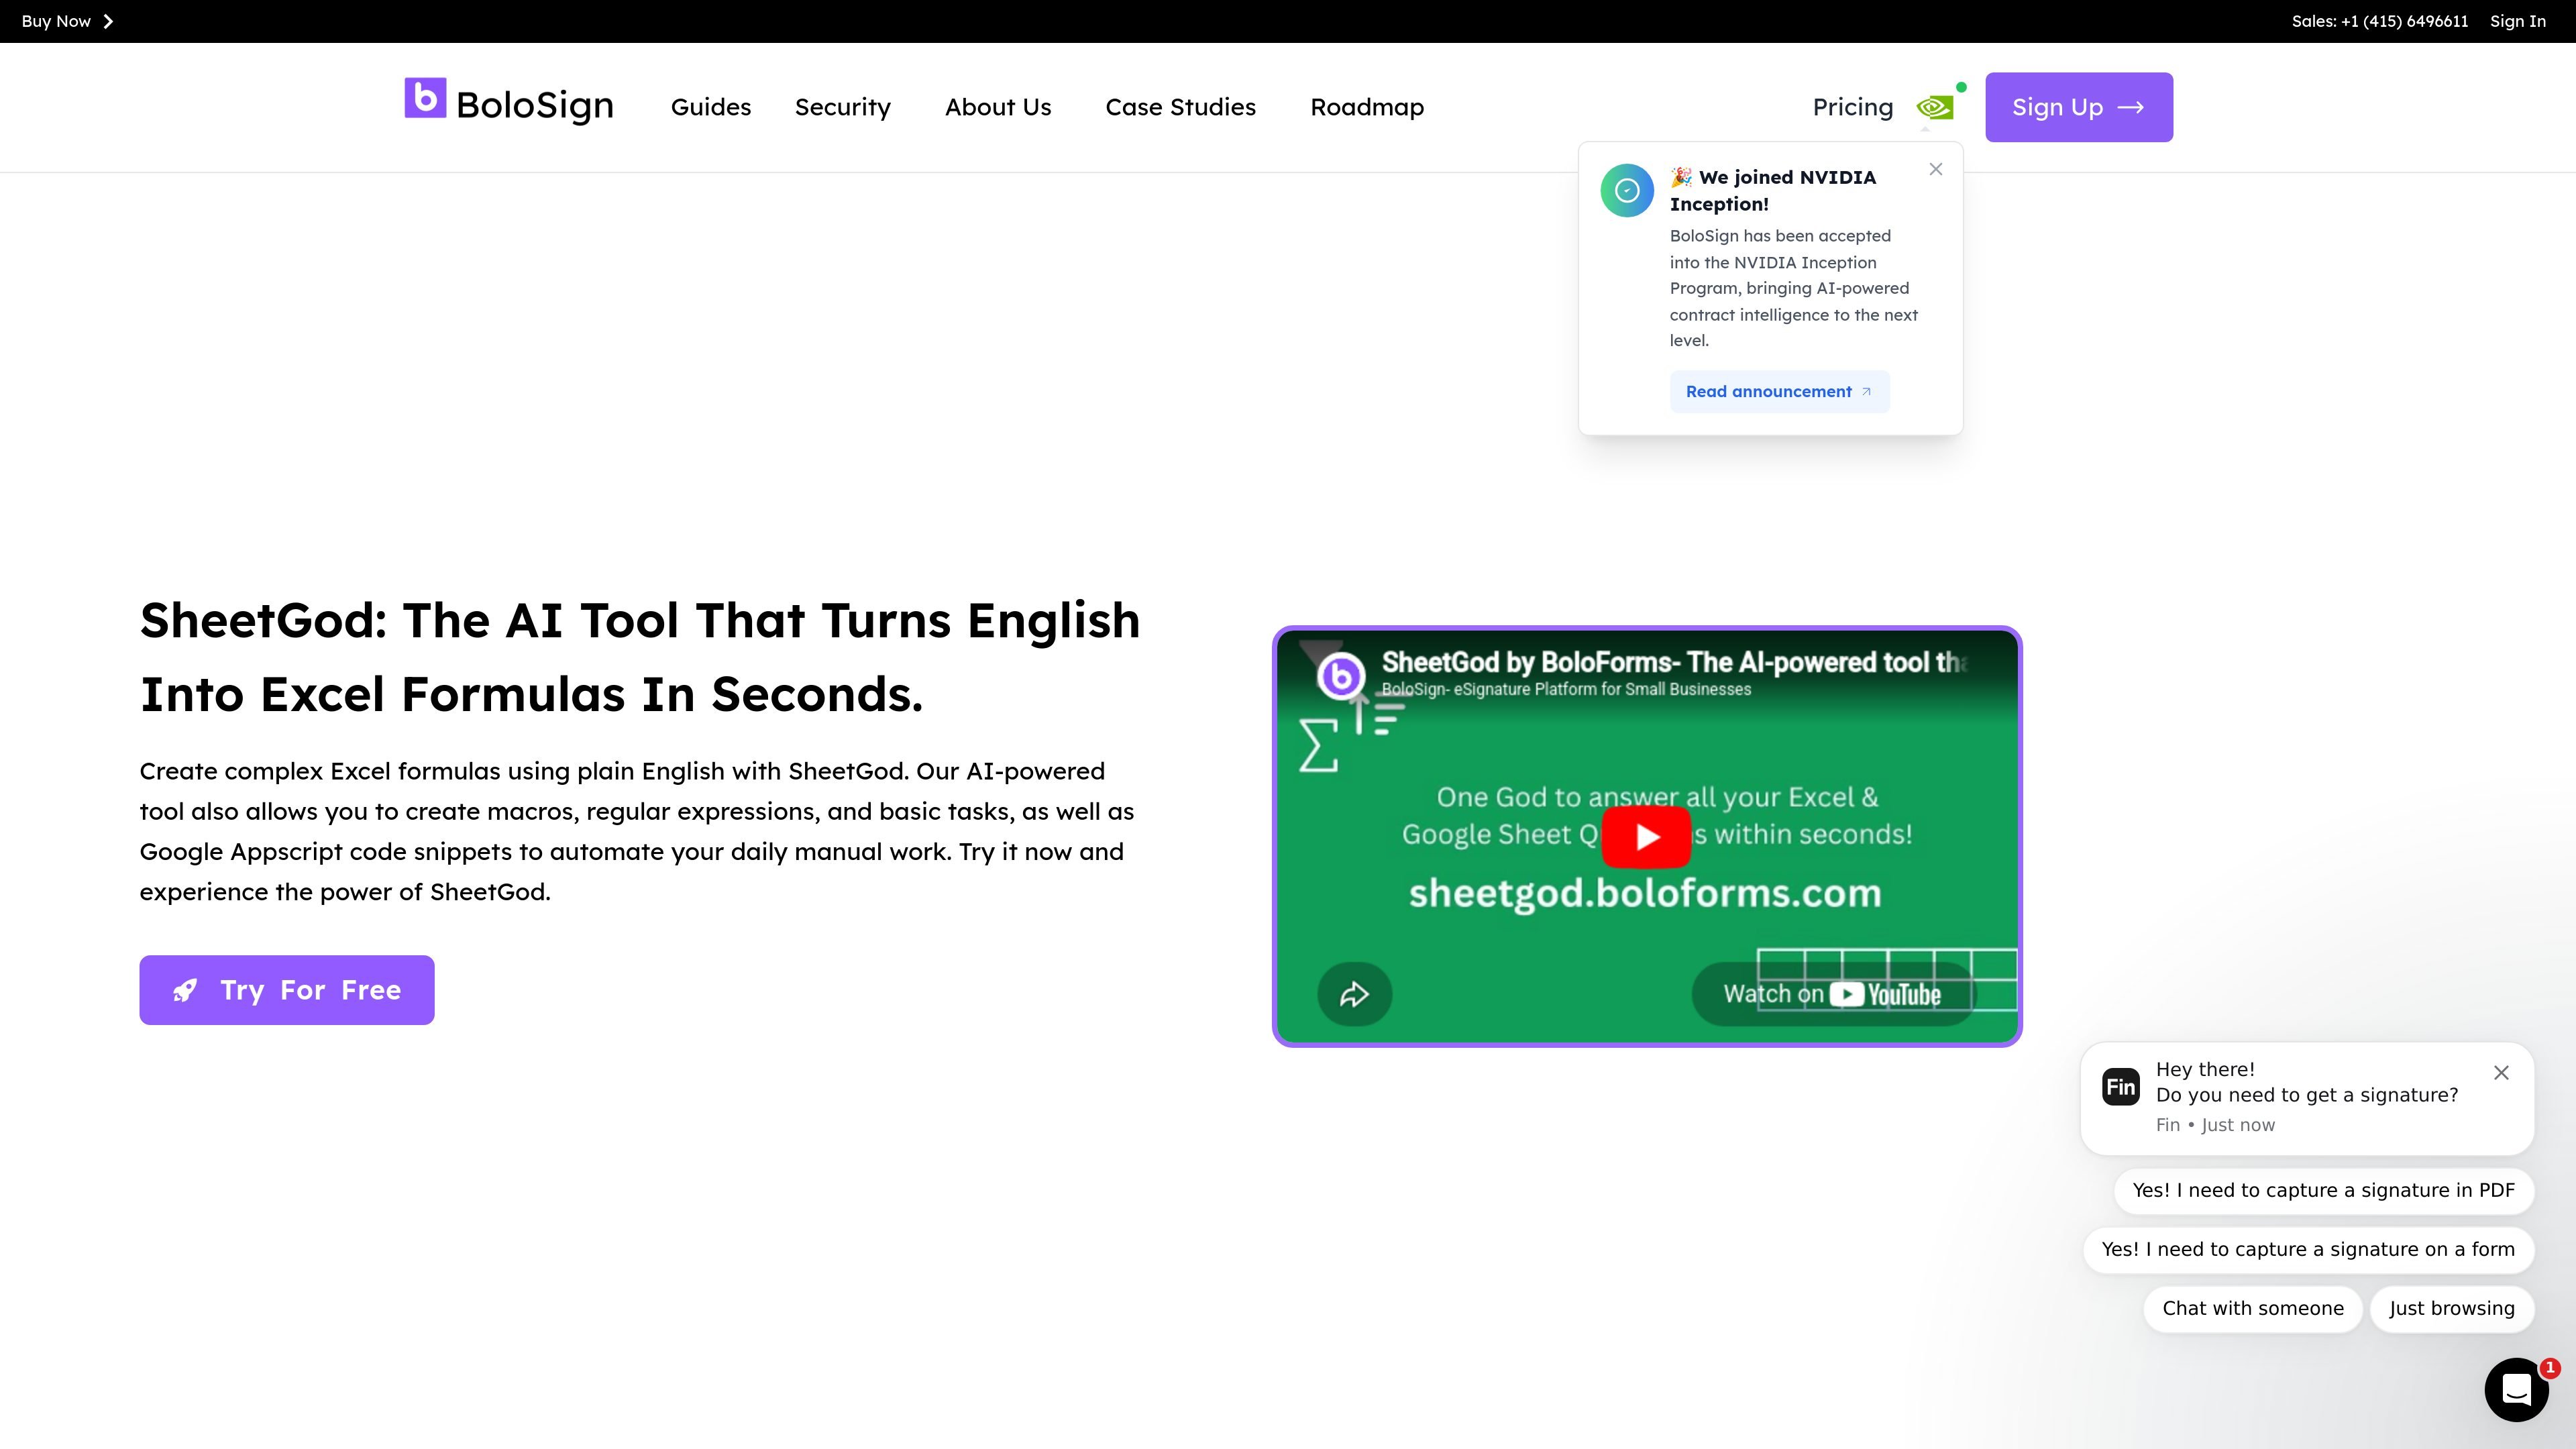Click Sign In link in top bar
Viewport: 2576px width, 1449px height.
[2517, 21]
